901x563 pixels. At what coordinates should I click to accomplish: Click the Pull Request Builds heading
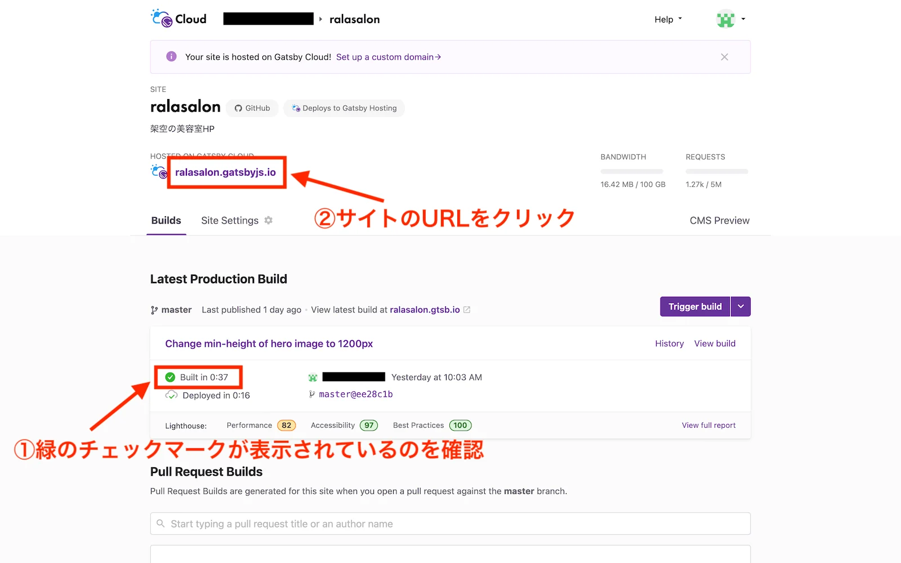pos(206,472)
